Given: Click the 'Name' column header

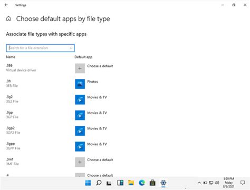Looking at the screenshot, I should [x=11, y=57].
